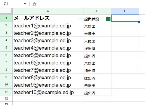Select row 11 header
Screen dimensions: 145x105
point(6,92)
